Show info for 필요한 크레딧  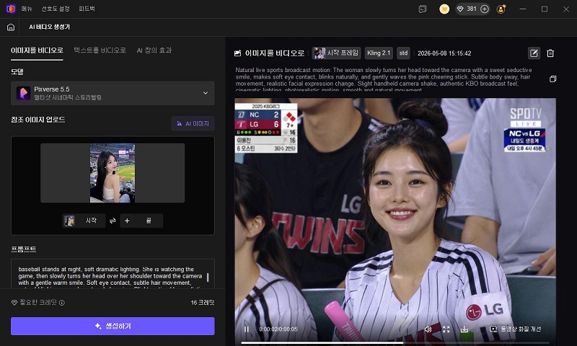[62, 303]
